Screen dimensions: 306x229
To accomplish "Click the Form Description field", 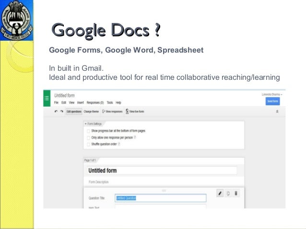I will (x=98, y=182).
